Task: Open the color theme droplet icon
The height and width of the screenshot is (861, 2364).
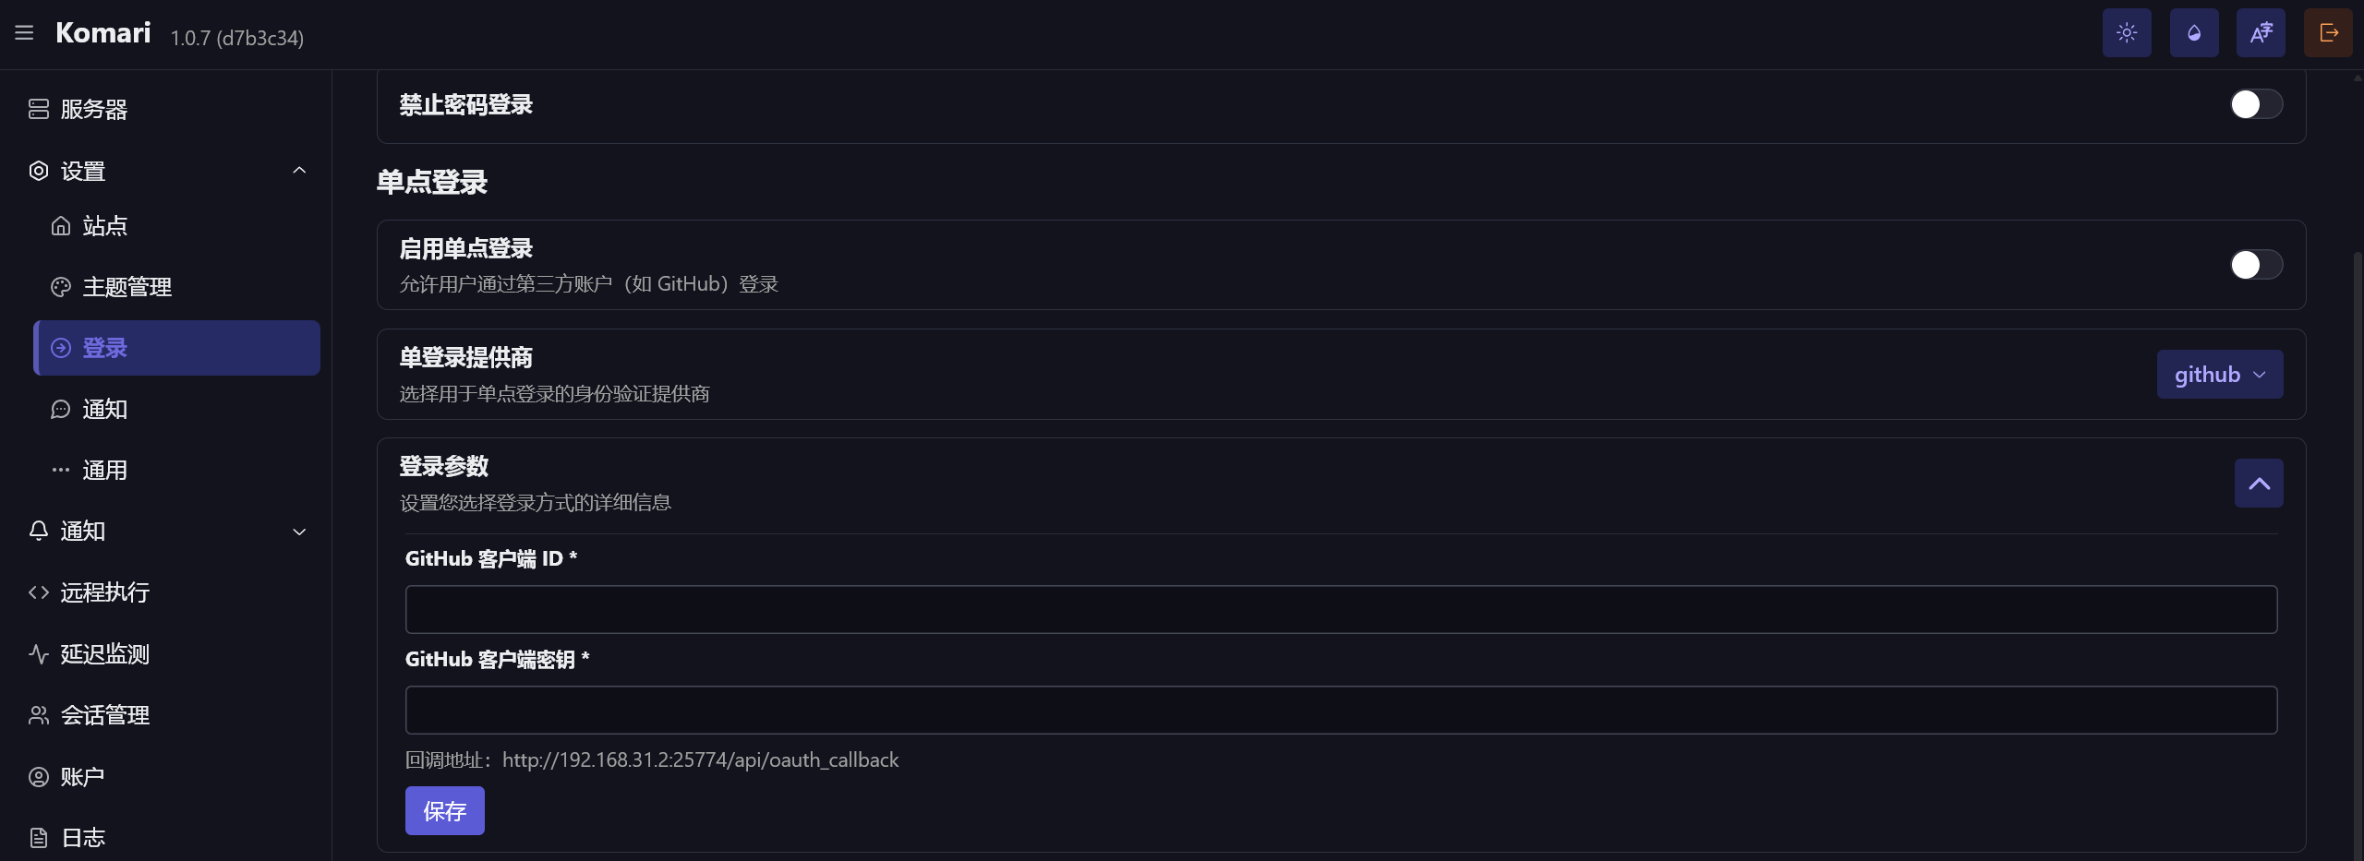Action: [x=2194, y=33]
